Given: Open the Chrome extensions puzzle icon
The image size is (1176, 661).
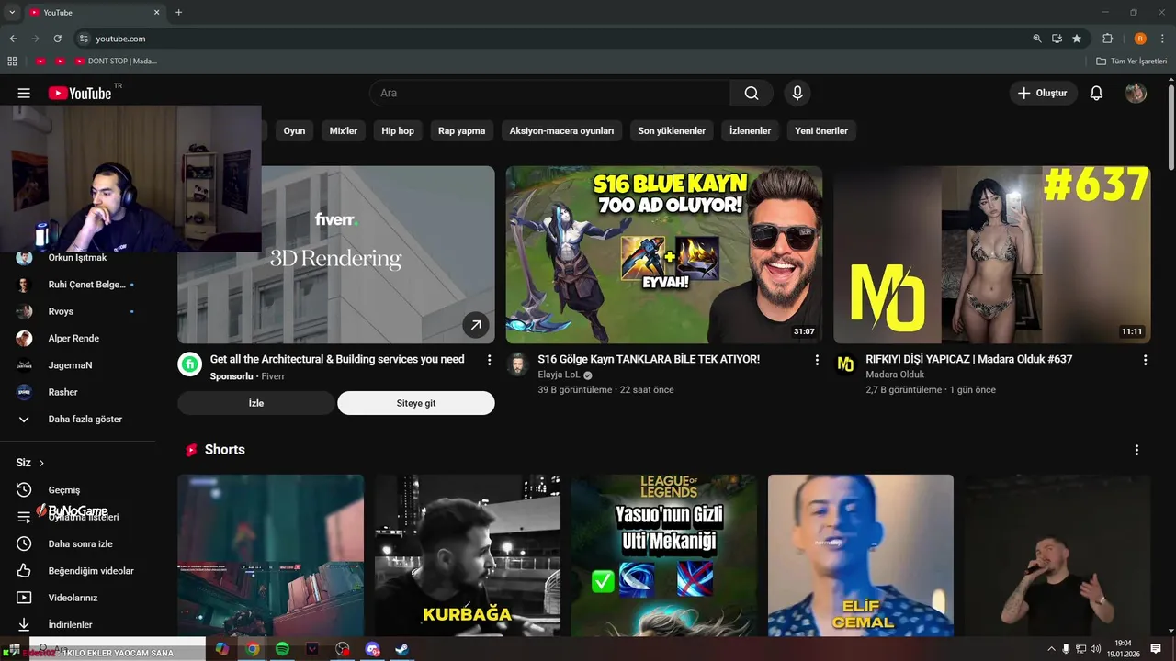Looking at the screenshot, I should 1107,39.
